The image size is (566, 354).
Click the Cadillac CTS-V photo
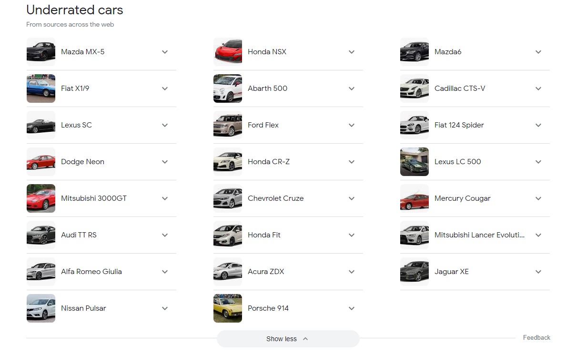point(414,88)
